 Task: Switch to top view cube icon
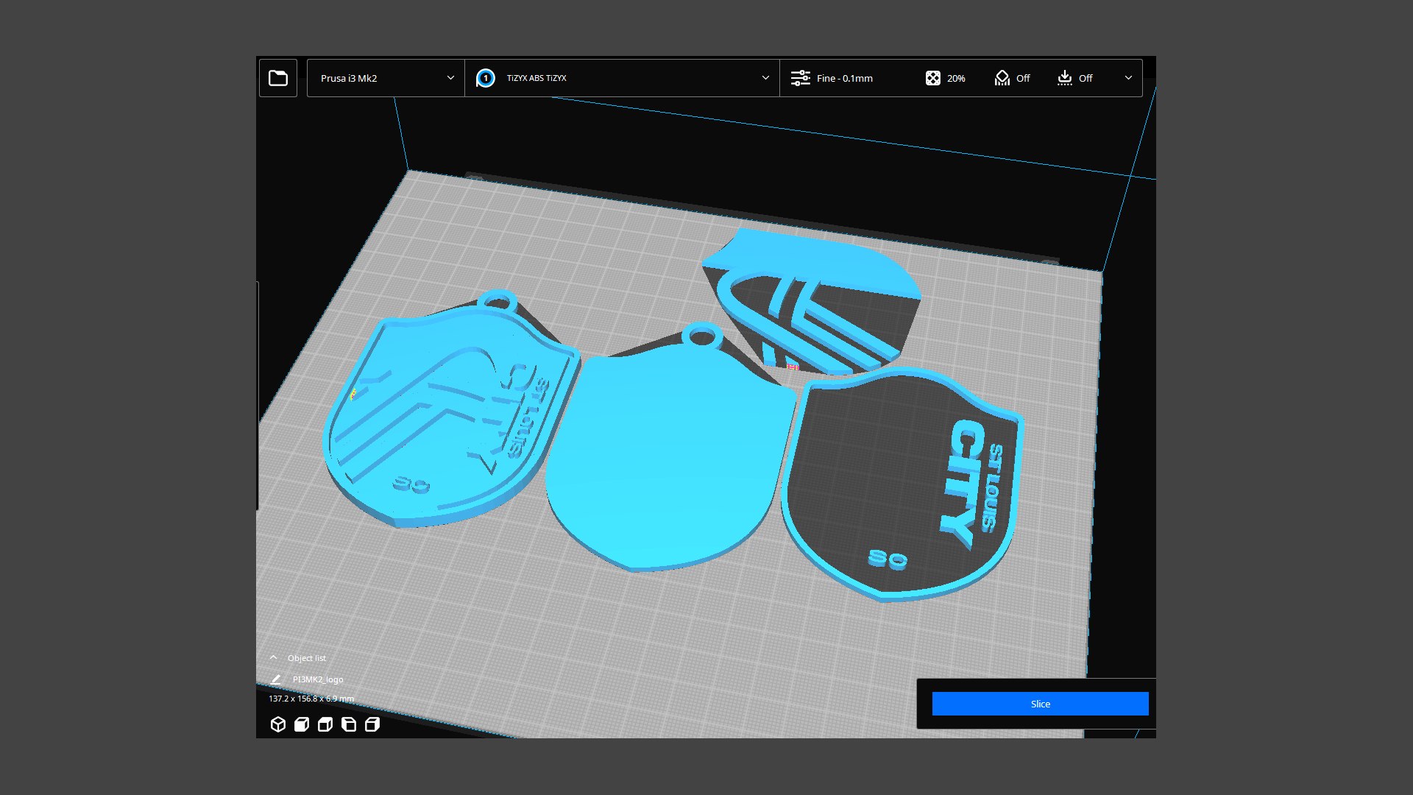click(325, 724)
